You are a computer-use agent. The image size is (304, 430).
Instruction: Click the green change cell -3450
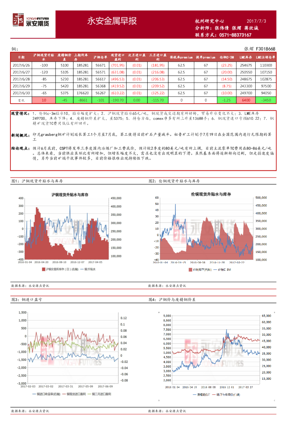tap(266, 100)
